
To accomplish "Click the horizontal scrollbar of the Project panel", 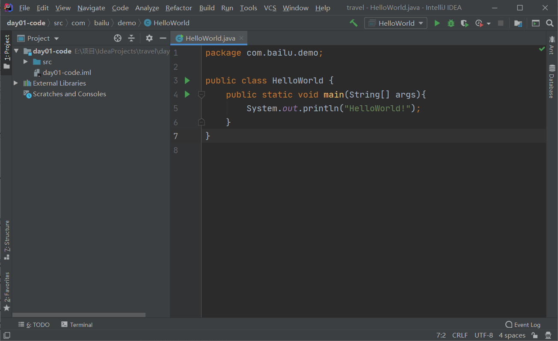I will coord(79,315).
